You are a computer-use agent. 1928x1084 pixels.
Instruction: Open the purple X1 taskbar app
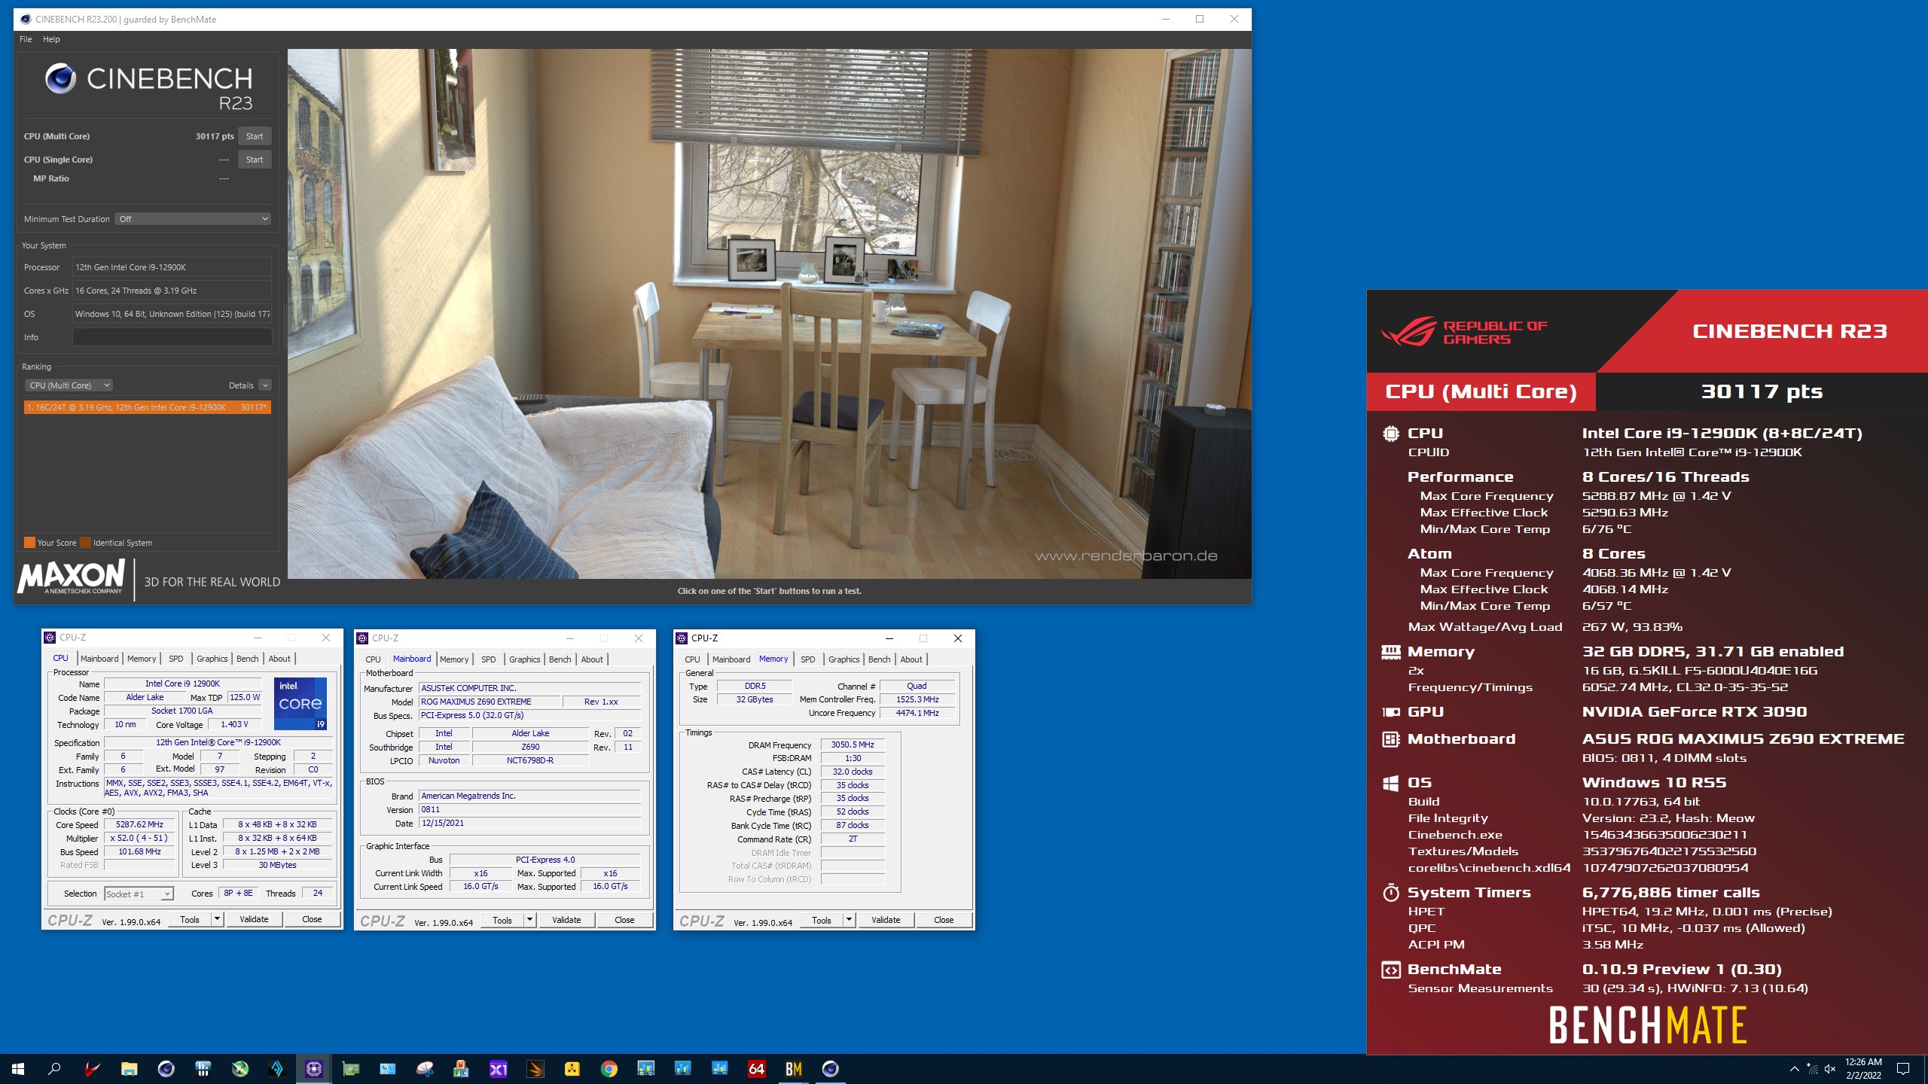[x=499, y=1068]
